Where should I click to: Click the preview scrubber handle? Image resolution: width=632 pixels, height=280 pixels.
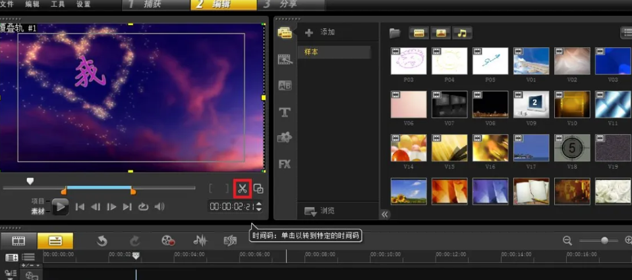pos(30,181)
